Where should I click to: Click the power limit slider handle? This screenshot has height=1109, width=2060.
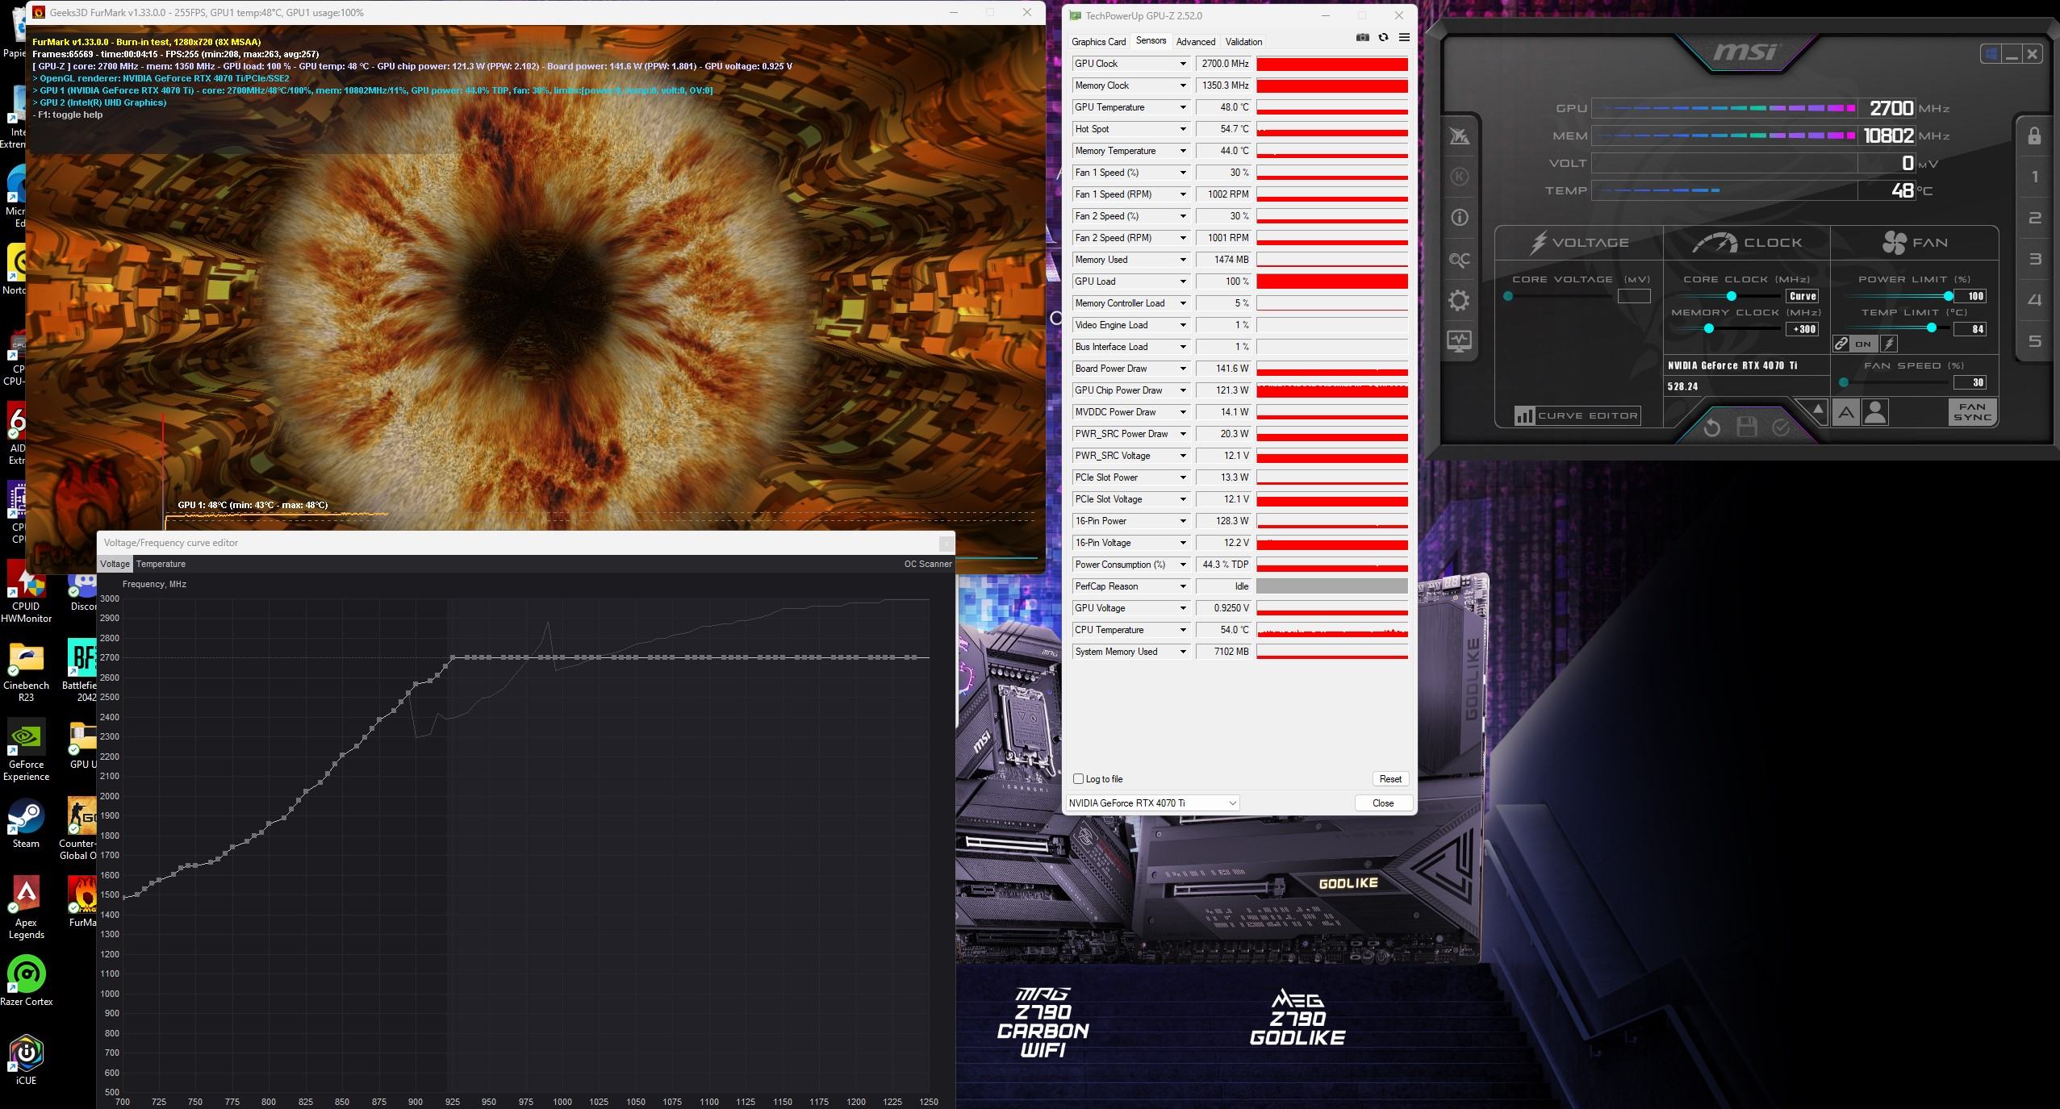tap(1948, 296)
